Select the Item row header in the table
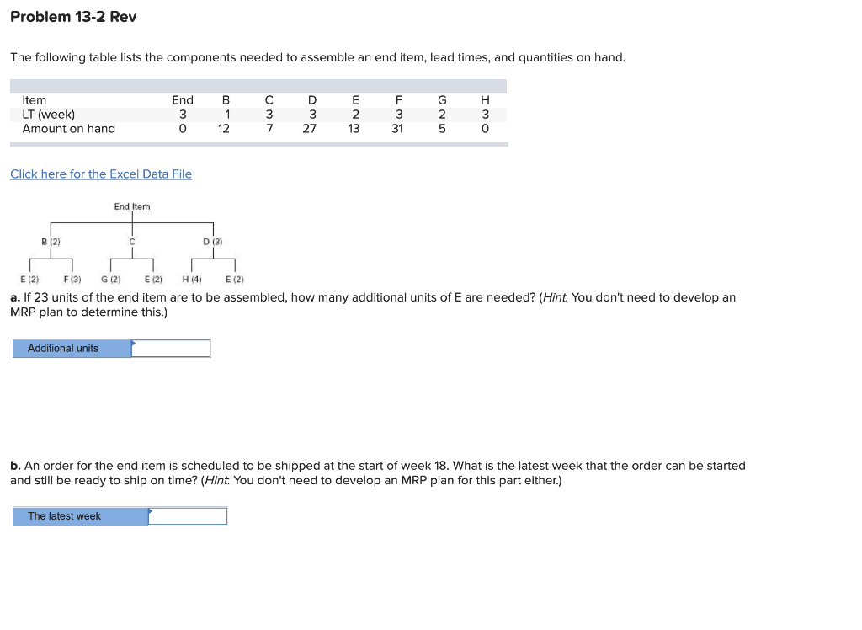 click(x=34, y=99)
